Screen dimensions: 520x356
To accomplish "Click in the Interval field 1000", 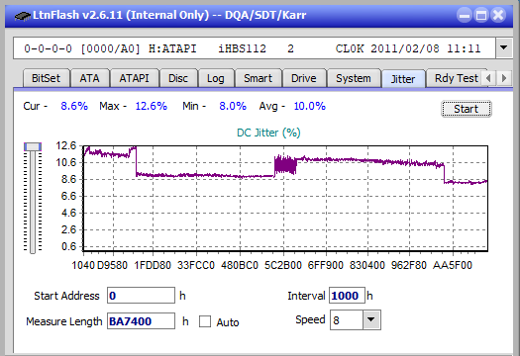I will 347,296.
